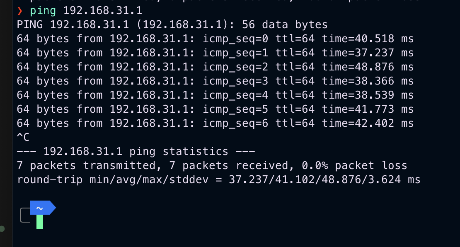Click the green block cursor at the prompt
The image size is (460, 247).
coord(40,222)
